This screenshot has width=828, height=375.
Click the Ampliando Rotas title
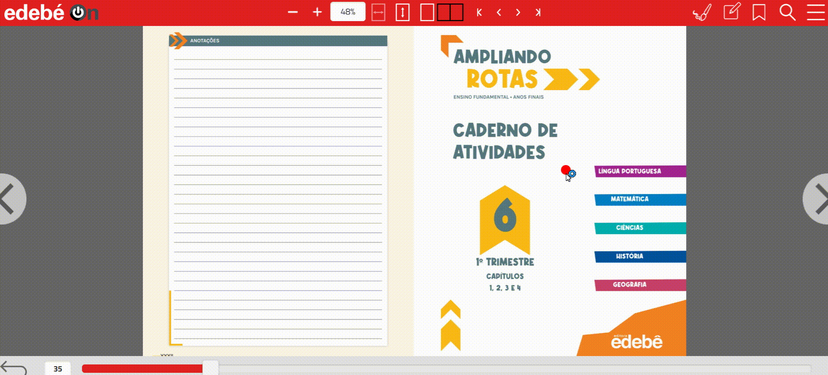pos(520,68)
